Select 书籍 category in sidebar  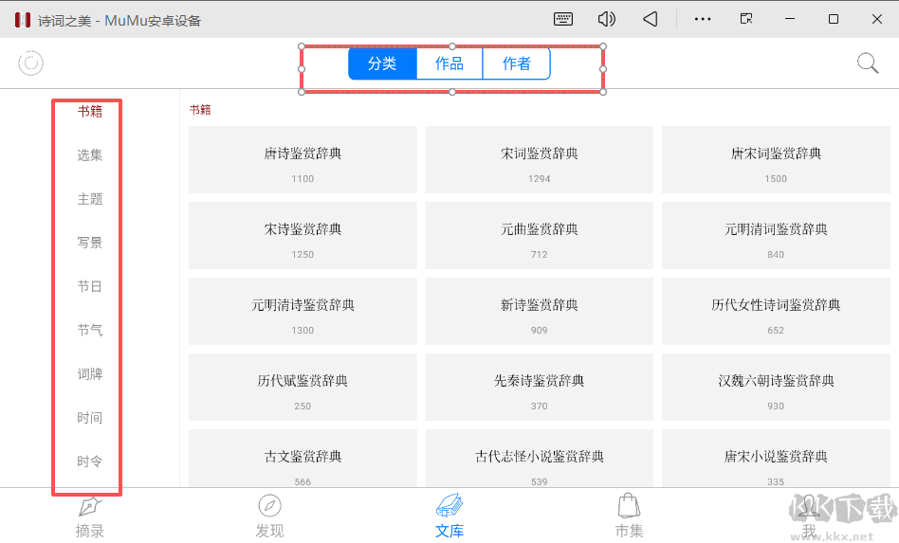pyautogui.click(x=90, y=111)
